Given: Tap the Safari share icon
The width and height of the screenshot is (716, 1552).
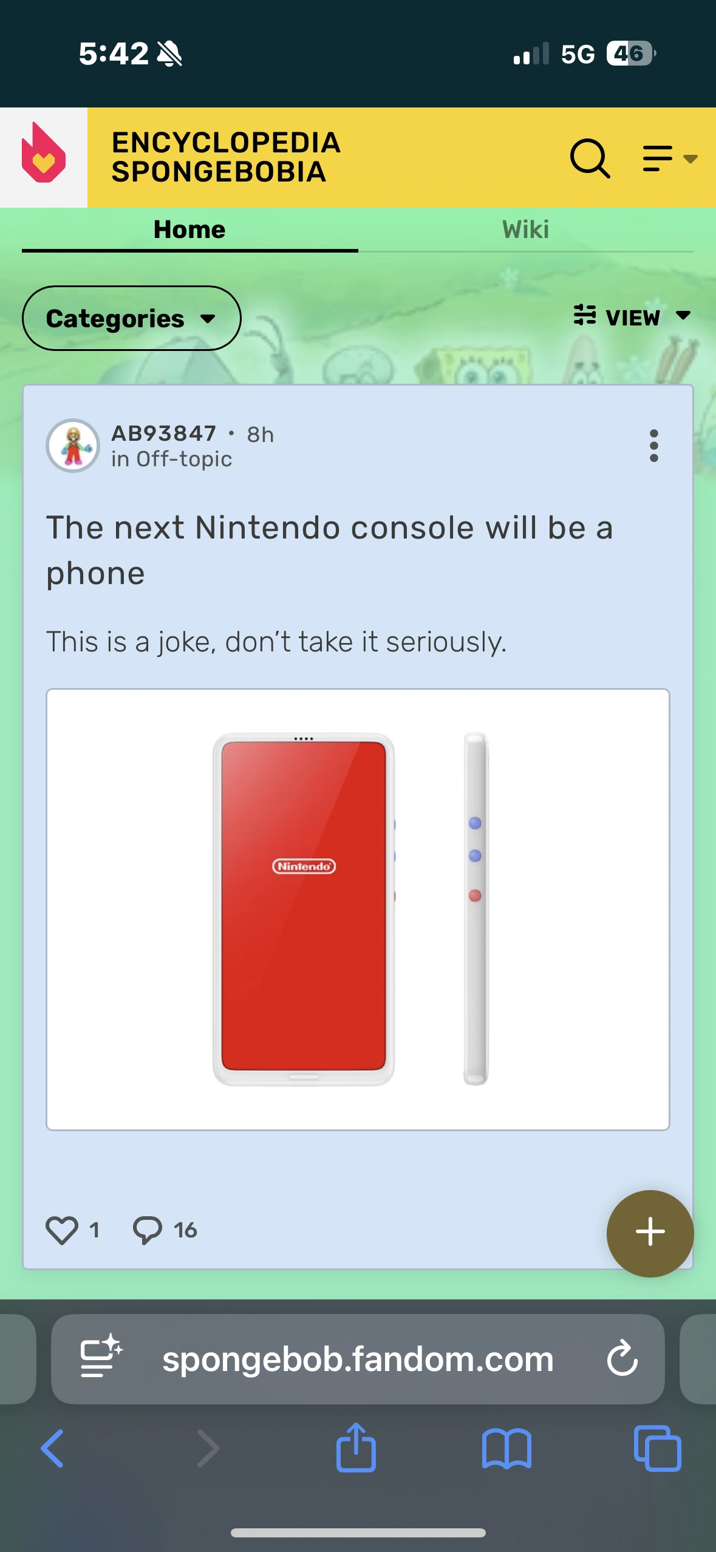Looking at the screenshot, I should [356, 1448].
